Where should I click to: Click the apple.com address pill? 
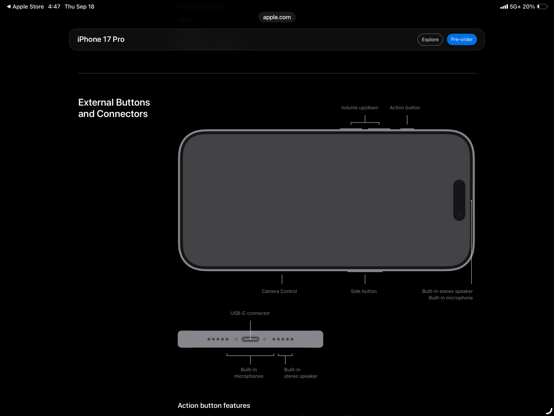[x=277, y=17]
